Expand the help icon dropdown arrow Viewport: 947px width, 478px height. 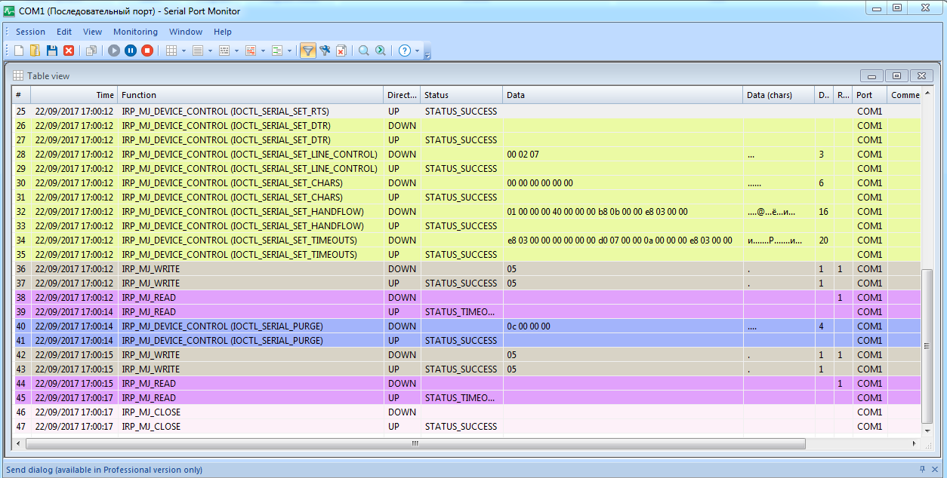(418, 51)
